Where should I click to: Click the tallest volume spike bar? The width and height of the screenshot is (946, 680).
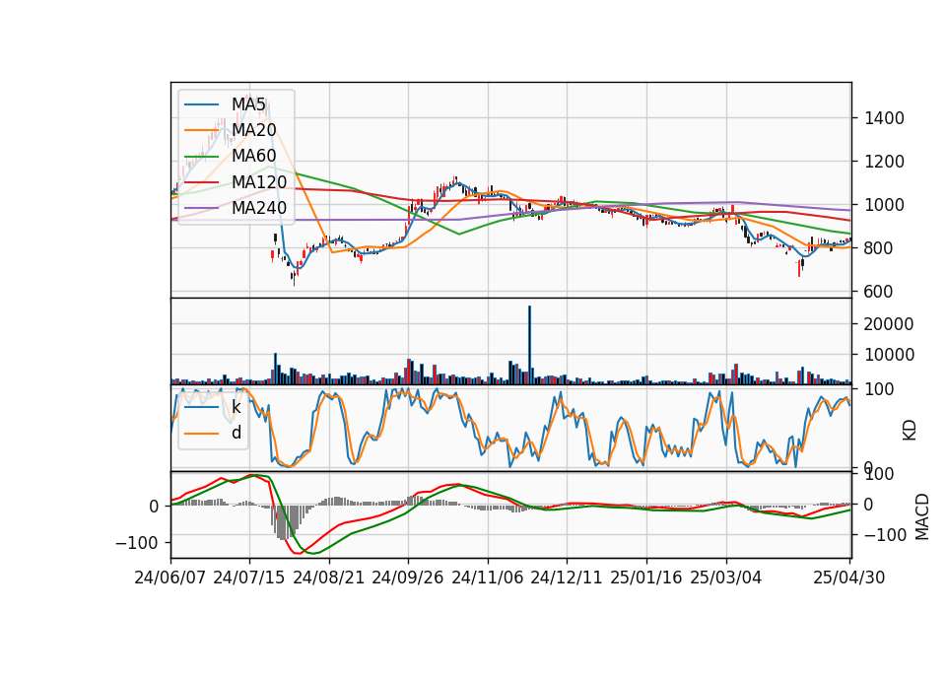coord(530,345)
